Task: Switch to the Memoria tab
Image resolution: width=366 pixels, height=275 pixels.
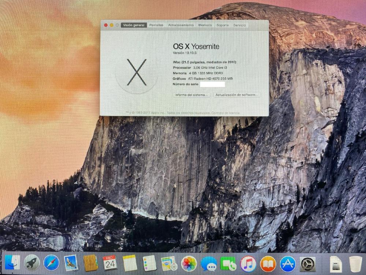Action: pos(205,25)
